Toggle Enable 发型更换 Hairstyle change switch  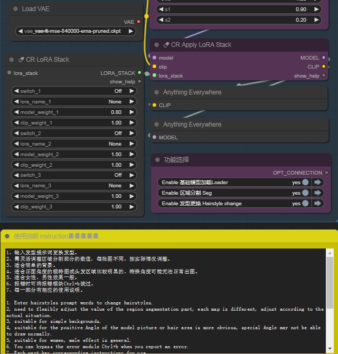pyautogui.click(x=305, y=204)
